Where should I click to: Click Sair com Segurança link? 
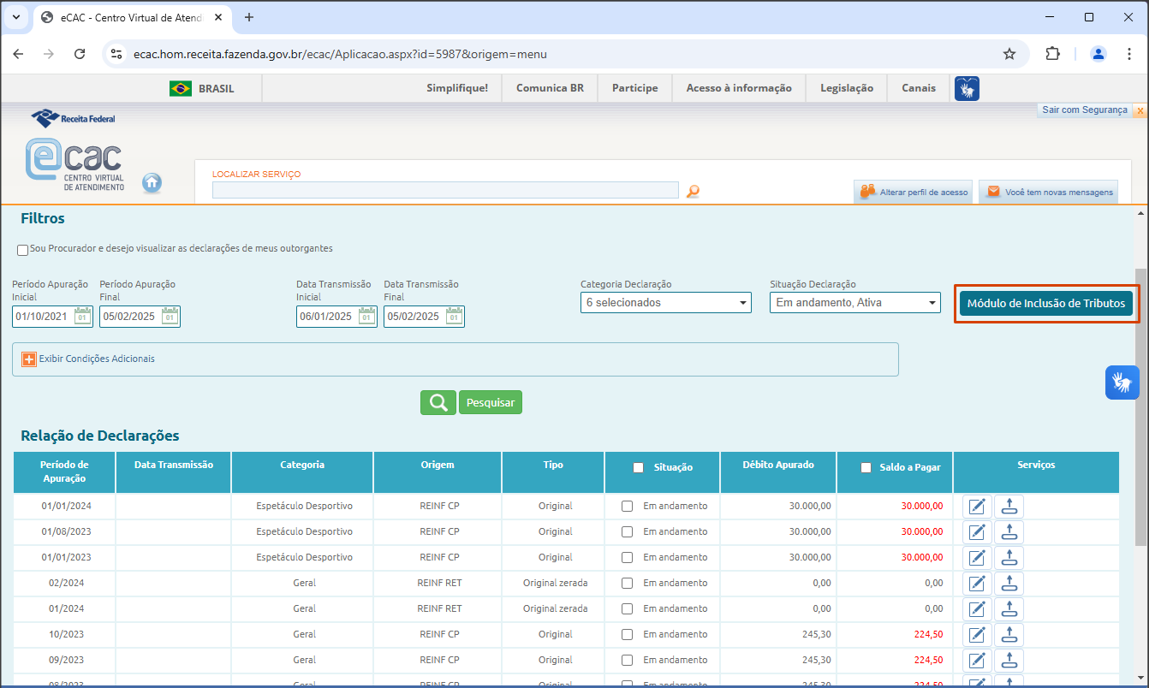point(1085,110)
